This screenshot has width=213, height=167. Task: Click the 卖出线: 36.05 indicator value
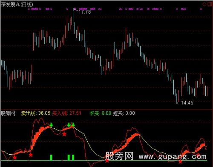click(36, 113)
